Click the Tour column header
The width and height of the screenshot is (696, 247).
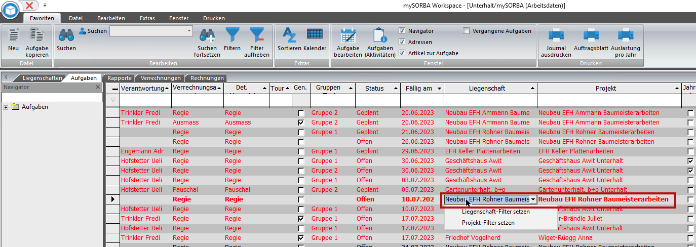(280, 88)
